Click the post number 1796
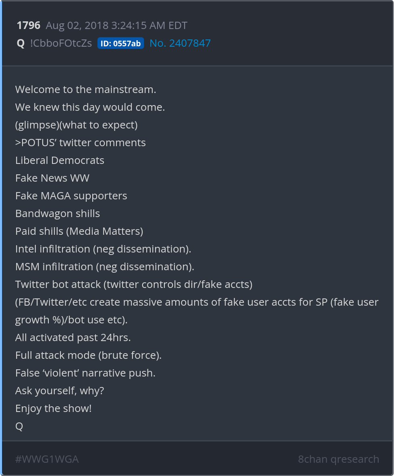This screenshot has height=476, width=394. point(28,25)
